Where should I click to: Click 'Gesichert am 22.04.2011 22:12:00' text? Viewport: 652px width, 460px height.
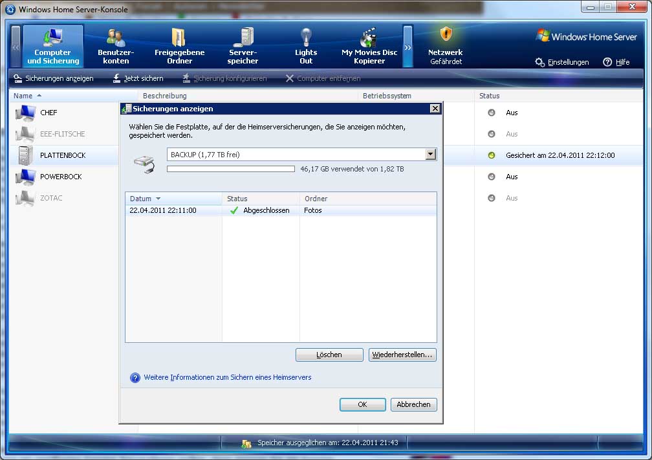click(560, 155)
